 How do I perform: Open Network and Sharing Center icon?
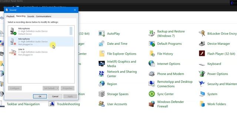click(101, 74)
